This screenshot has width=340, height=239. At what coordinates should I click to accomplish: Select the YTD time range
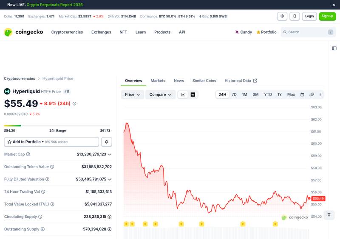tap(268, 95)
